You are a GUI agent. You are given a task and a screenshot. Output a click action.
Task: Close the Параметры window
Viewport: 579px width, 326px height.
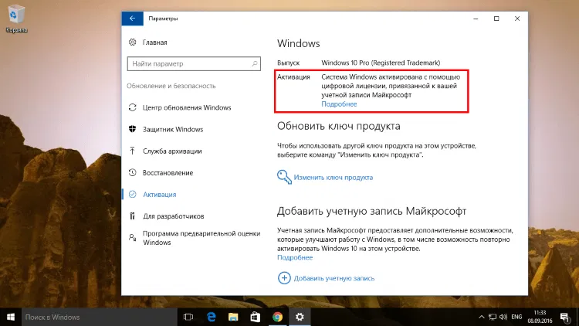517,19
